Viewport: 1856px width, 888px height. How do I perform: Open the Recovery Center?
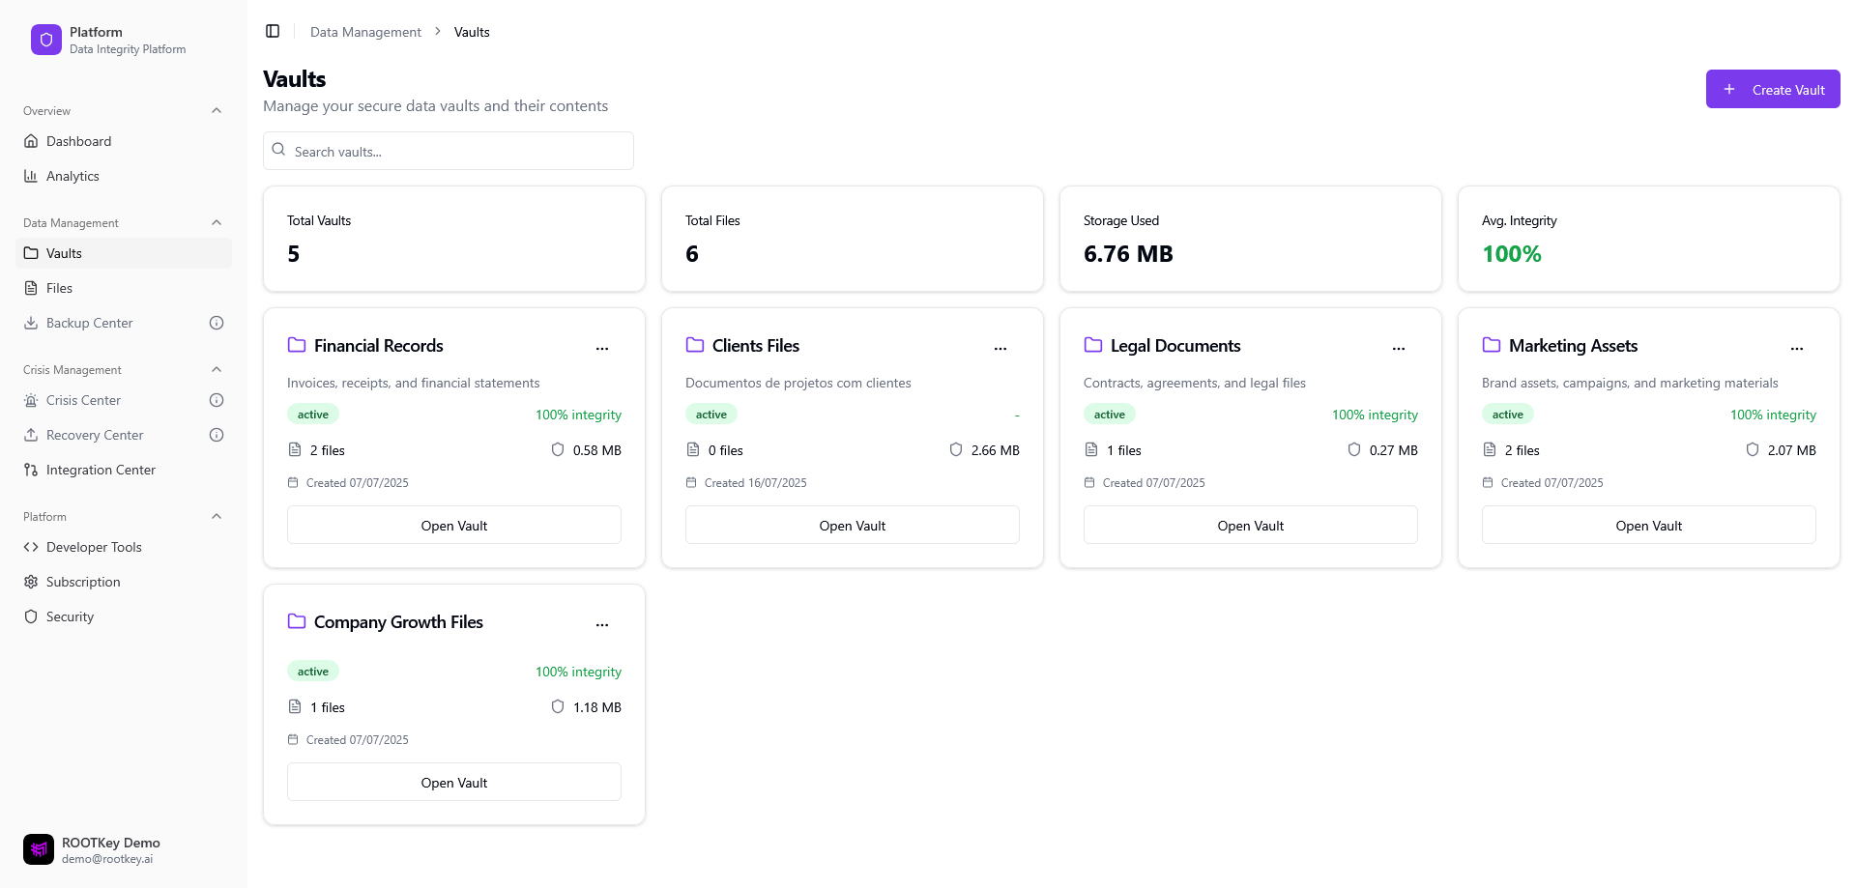coord(32,435)
